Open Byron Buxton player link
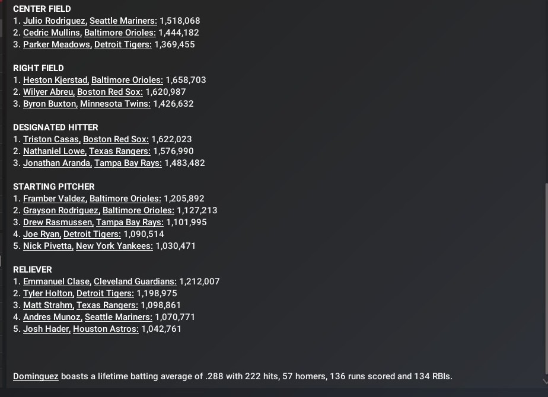Screen dimensions: 548x397 pos(50,104)
